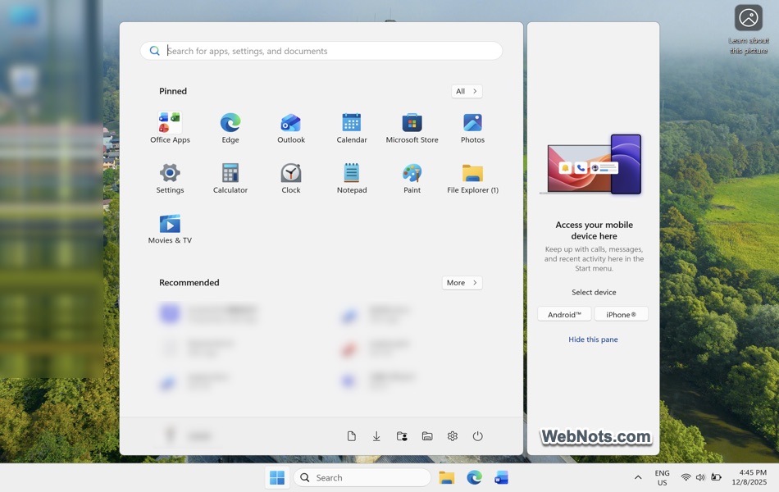Open Documents folder icon in Start footer
Image resolution: width=779 pixels, height=492 pixels.
pyautogui.click(x=351, y=436)
